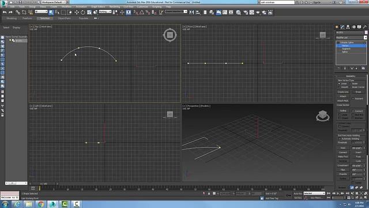Open the selection filter dropdown

pyautogui.click(x=41, y=12)
